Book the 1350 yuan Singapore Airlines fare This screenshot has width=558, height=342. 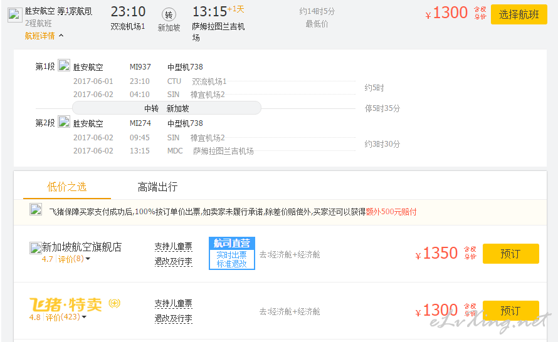pos(511,254)
